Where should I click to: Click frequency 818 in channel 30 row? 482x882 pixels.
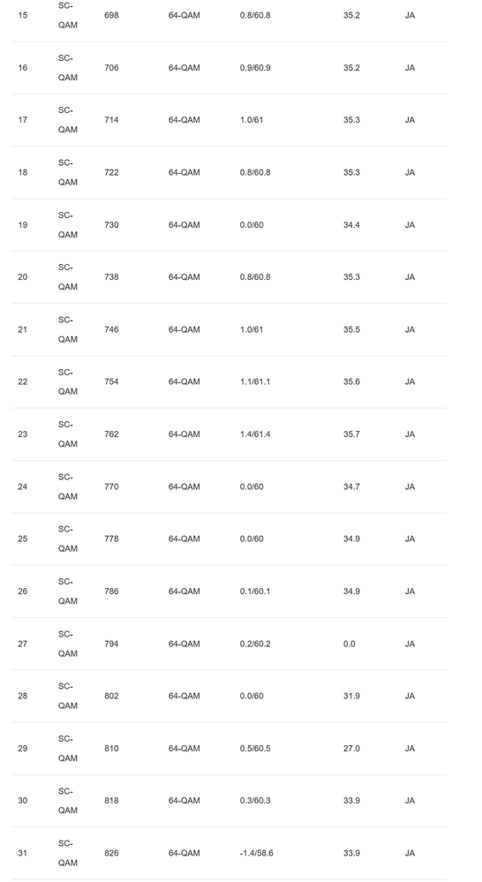pos(111,801)
